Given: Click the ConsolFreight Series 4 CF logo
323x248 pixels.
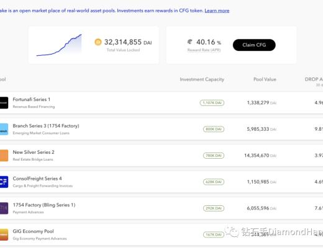Looking at the screenshot, I should point(4,182).
